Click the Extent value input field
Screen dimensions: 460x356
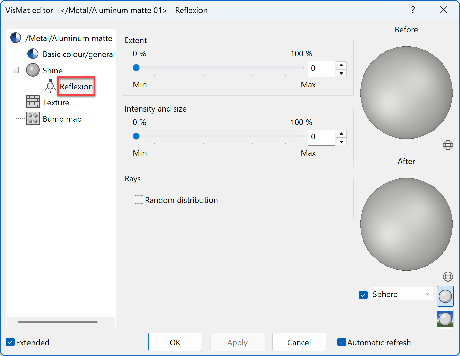click(x=321, y=69)
